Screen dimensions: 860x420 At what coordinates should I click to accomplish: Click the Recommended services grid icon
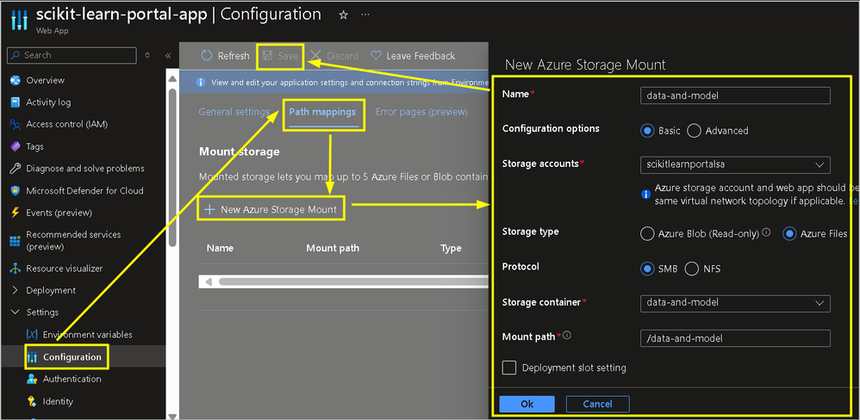coord(16,241)
